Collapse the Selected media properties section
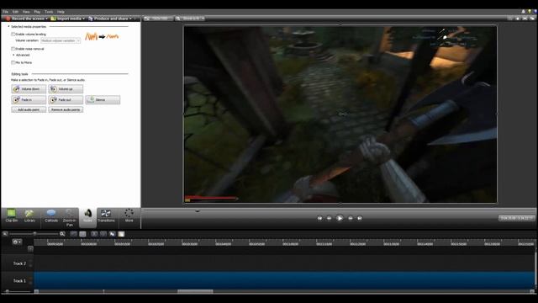The image size is (538, 303). (8, 26)
